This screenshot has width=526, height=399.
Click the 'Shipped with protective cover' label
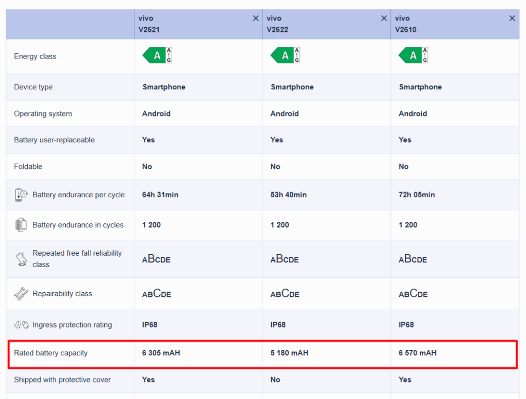[x=62, y=379]
